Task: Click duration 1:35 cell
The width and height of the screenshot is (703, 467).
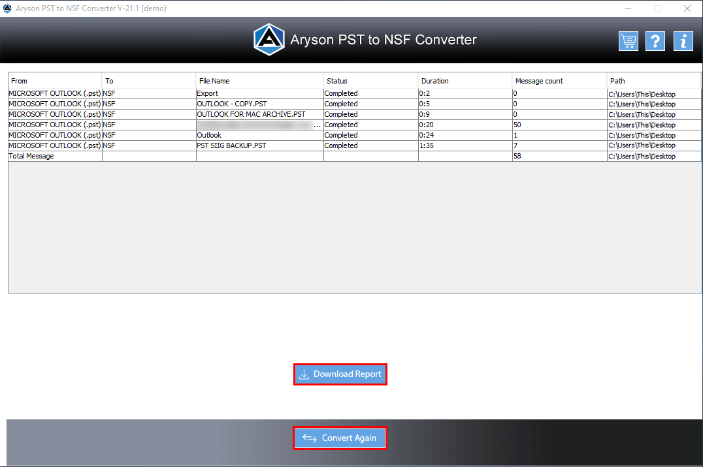Action: tap(465, 146)
